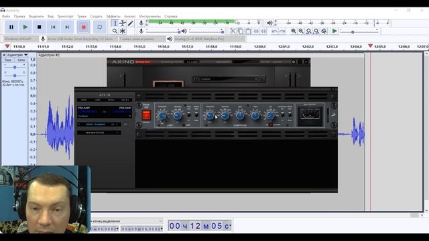Open the Windows WASAPI audio host dropdown
The width and height of the screenshot is (429, 241).
(x=21, y=39)
